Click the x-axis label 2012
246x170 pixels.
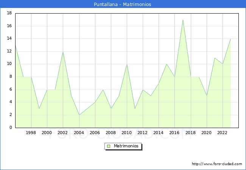pyautogui.click(x=143, y=133)
